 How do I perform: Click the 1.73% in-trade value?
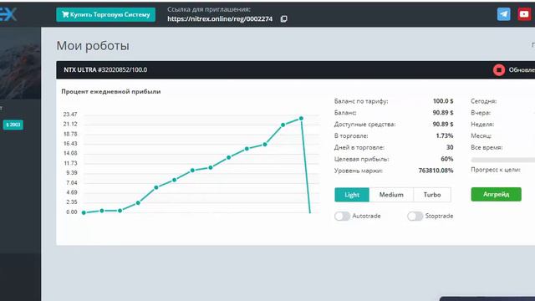click(445, 135)
